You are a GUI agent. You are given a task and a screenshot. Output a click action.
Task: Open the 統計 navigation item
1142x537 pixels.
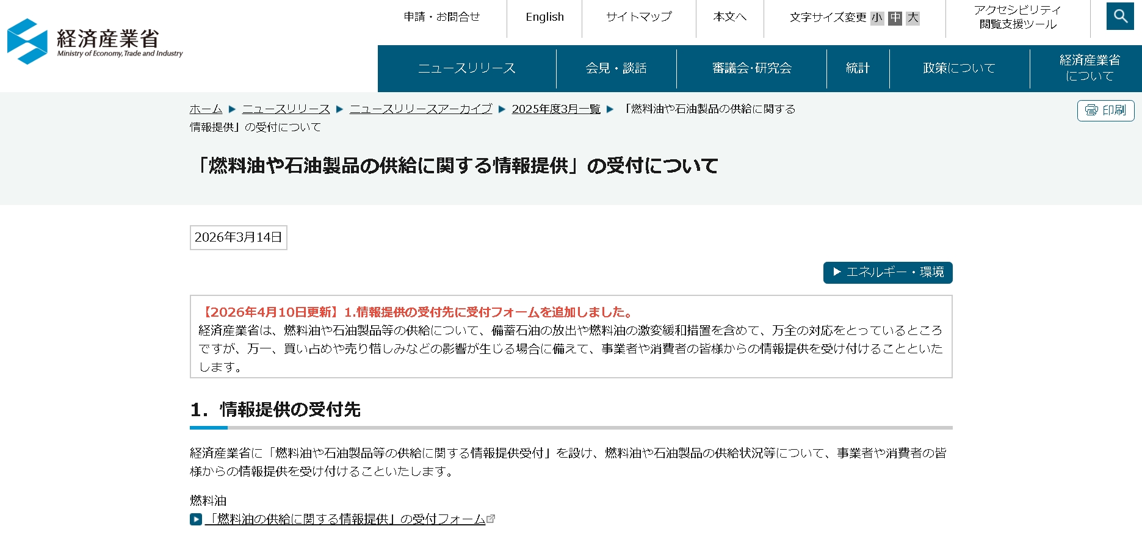(858, 68)
